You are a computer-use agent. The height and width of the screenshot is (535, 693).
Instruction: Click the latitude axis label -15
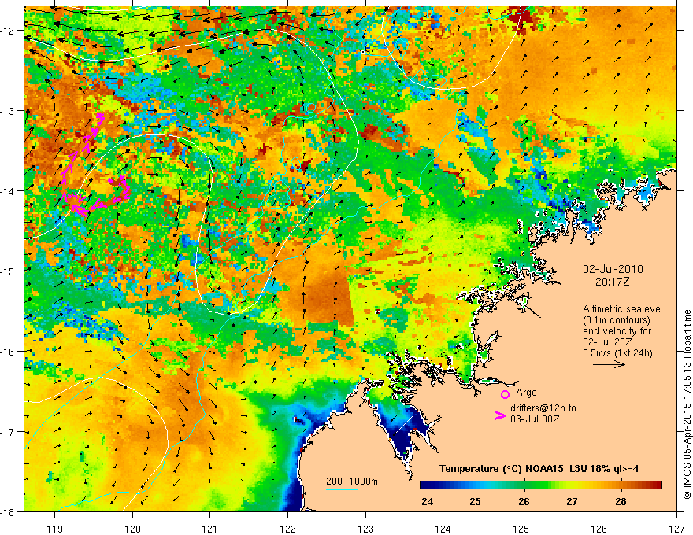[x=9, y=271]
